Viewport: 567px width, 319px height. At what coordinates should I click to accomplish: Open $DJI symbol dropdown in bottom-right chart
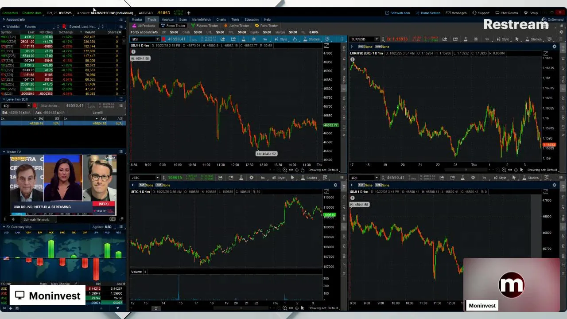click(377, 178)
